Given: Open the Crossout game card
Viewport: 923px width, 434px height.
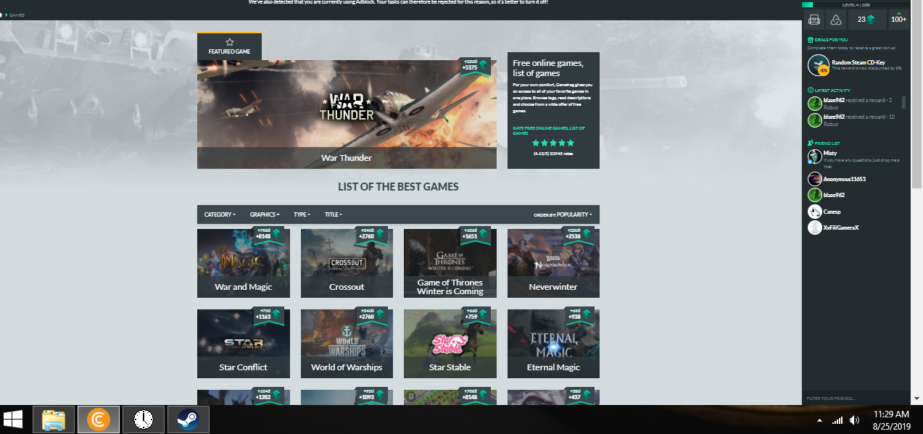Looking at the screenshot, I should point(347,263).
